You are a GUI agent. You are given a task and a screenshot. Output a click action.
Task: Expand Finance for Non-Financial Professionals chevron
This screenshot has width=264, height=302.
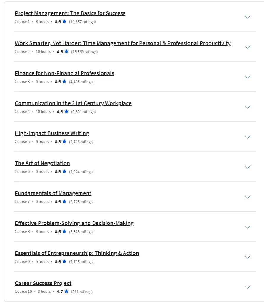[247, 77]
